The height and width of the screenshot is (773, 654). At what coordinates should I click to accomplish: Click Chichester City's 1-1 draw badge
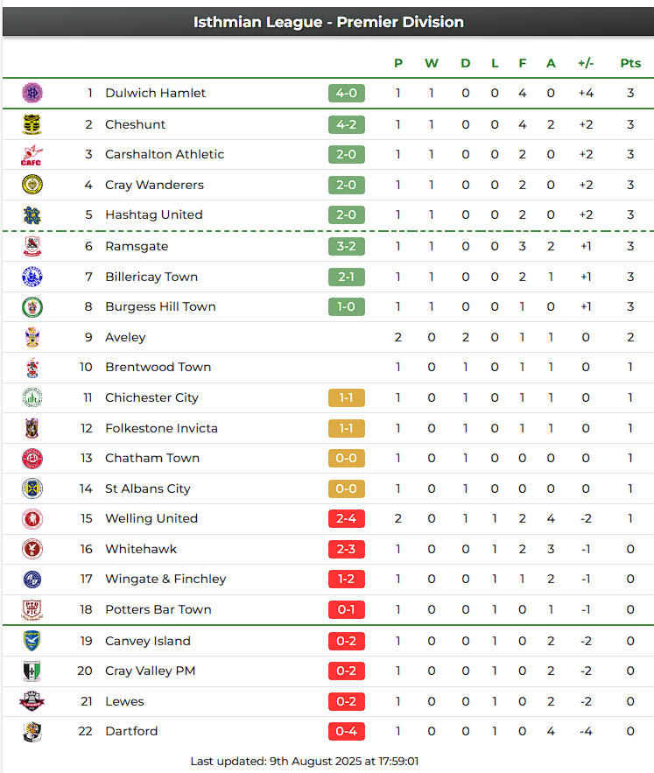tap(347, 397)
